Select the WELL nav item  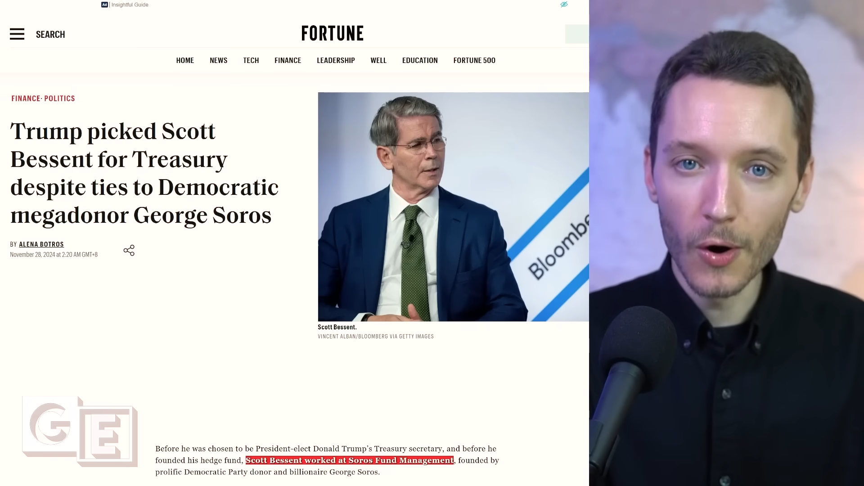tap(378, 60)
